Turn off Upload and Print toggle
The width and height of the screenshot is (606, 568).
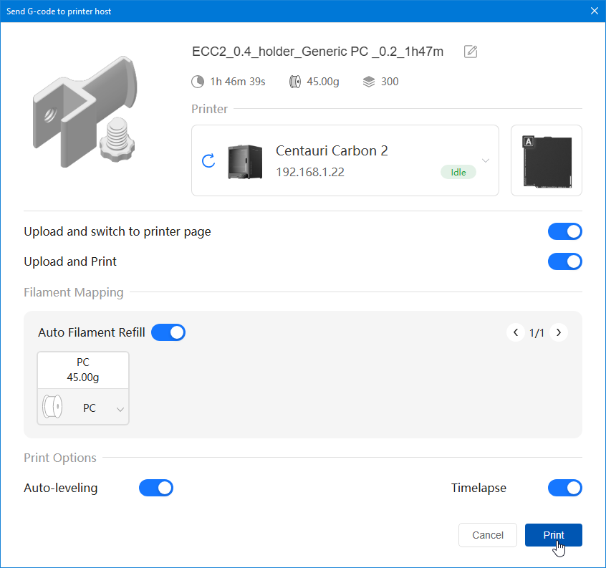point(564,261)
